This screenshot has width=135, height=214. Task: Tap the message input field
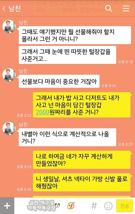pos(52,206)
